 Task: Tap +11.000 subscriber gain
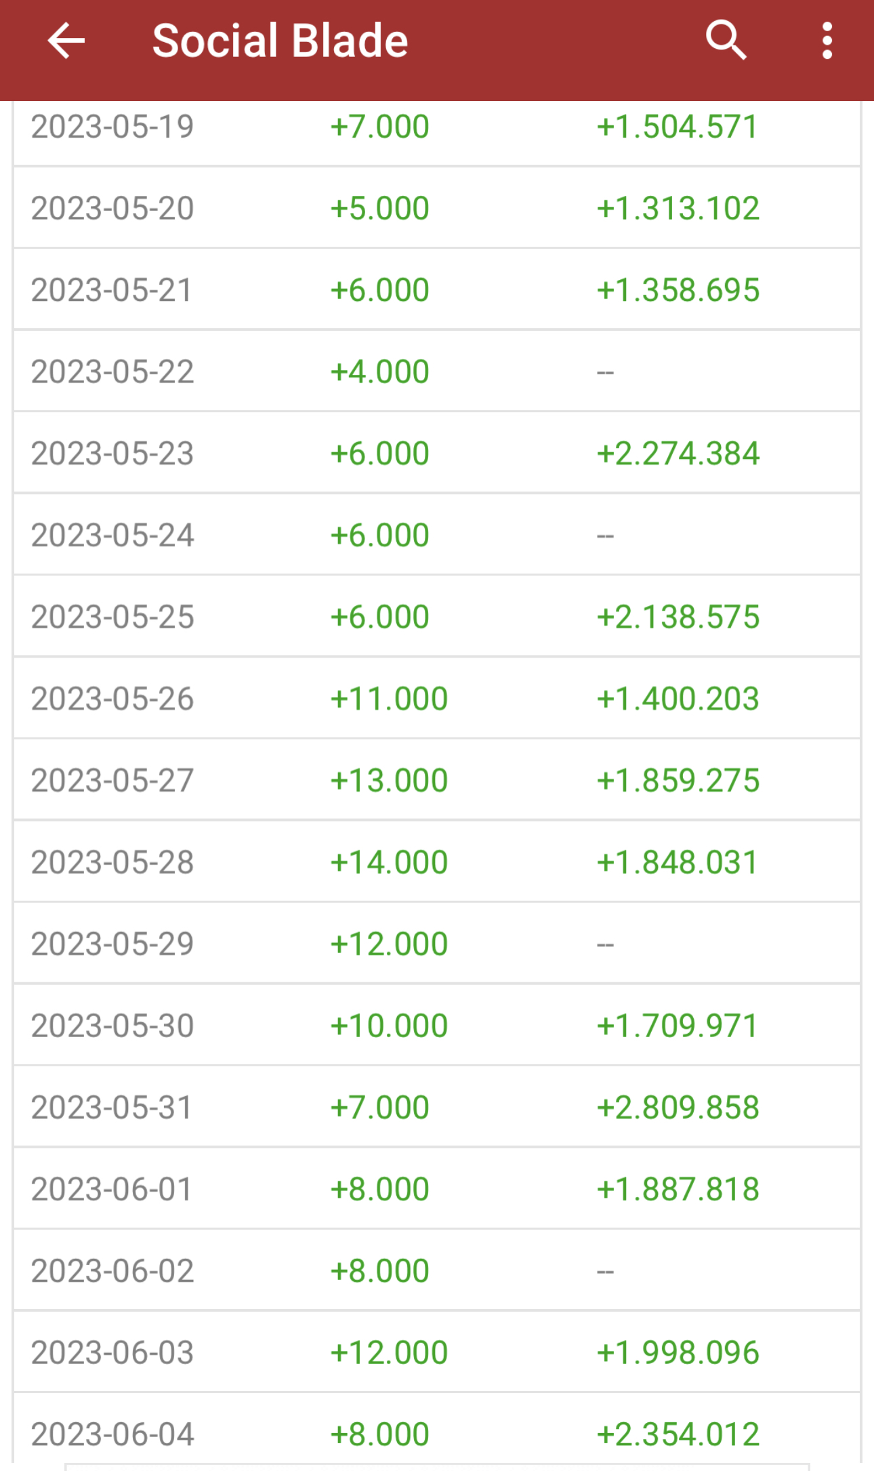pyautogui.click(x=389, y=699)
